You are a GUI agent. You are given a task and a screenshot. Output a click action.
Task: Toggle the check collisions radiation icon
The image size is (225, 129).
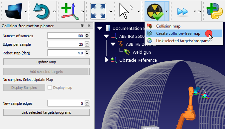click(155, 12)
